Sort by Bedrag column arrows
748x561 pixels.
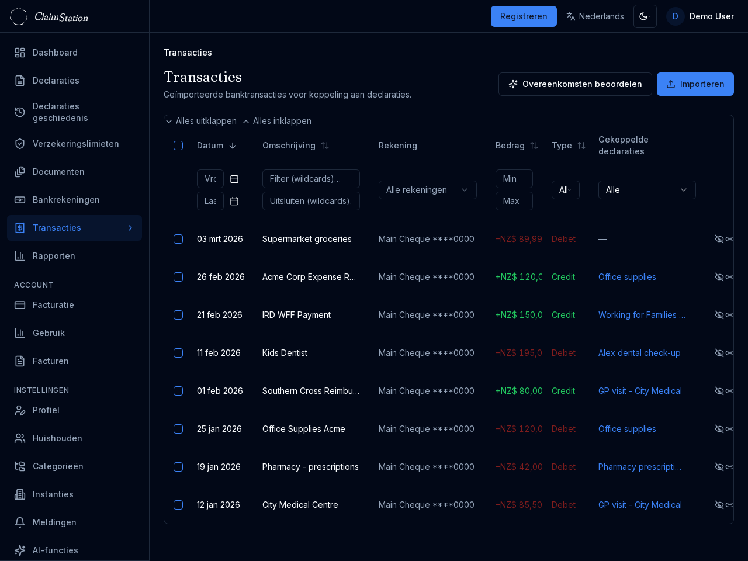(x=534, y=146)
